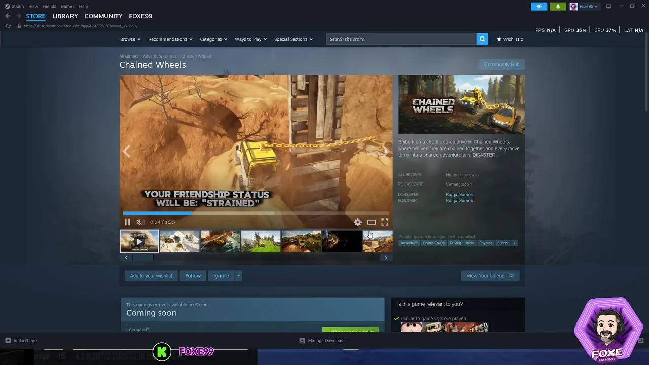Click the Foxe99 avatar picture
The width and height of the screenshot is (649, 365).
click(x=573, y=7)
